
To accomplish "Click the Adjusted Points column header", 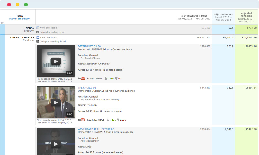I will tap(223, 17).
